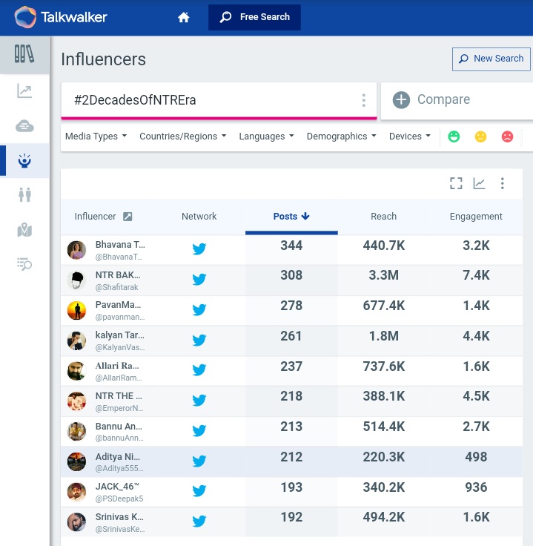Open the results list search sidebar icon
The width and height of the screenshot is (533, 546).
tap(24, 264)
